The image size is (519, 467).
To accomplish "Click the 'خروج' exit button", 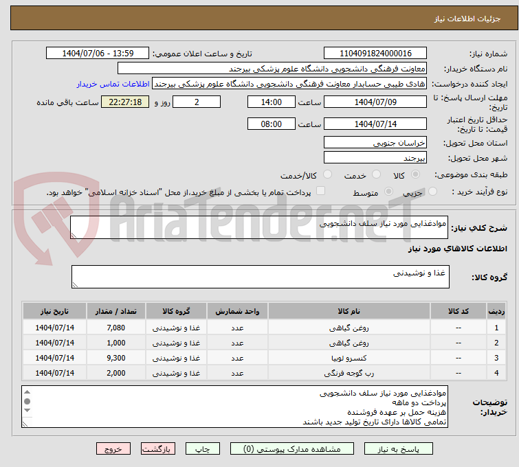I will tap(113, 448).
